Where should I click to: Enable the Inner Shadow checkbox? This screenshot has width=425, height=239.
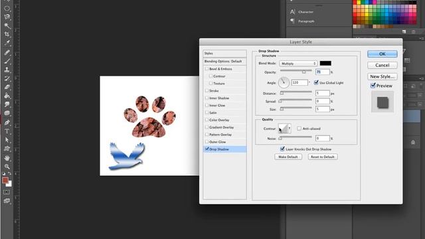207,98
